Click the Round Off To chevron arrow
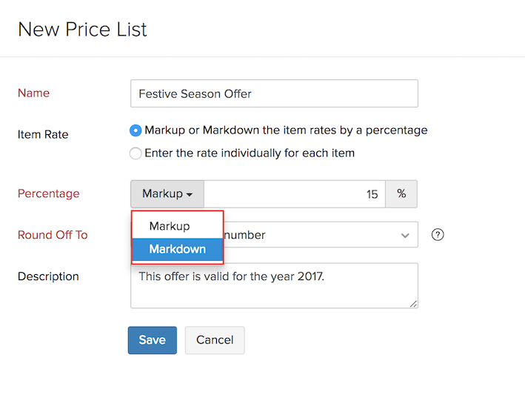Image resolution: width=525 pixels, height=395 pixels. coord(405,235)
